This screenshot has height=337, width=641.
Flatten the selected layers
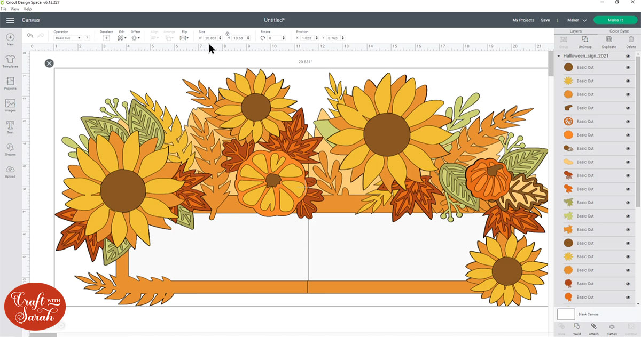click(612, 327)
